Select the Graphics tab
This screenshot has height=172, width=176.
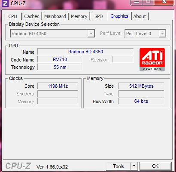(119, 16)
